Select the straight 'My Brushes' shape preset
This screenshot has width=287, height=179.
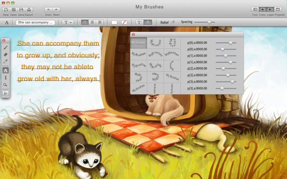coord(138,43)
